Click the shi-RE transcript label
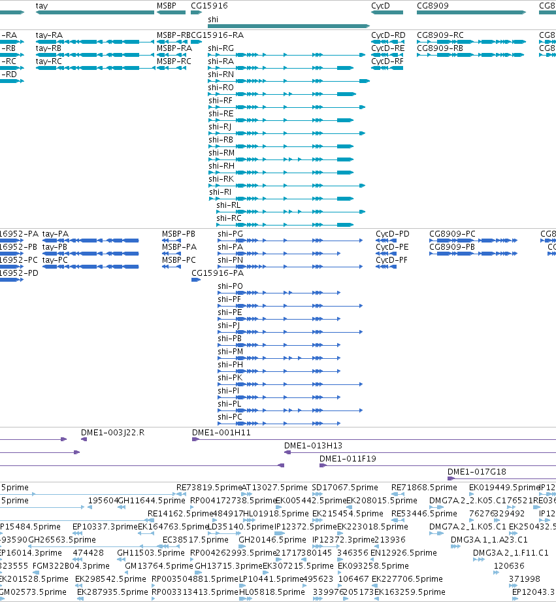The height and width of the screenshot is (602, 556). click(x=221, y=114)
